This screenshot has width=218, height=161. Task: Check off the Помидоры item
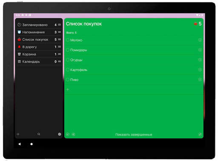point(68,50)
